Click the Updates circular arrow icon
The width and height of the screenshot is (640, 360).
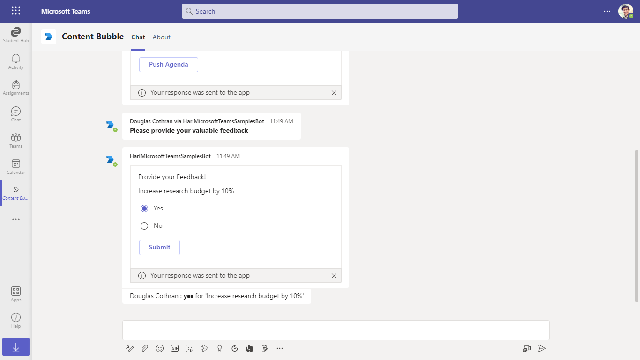pyautogui.click(x=235, y=348)
